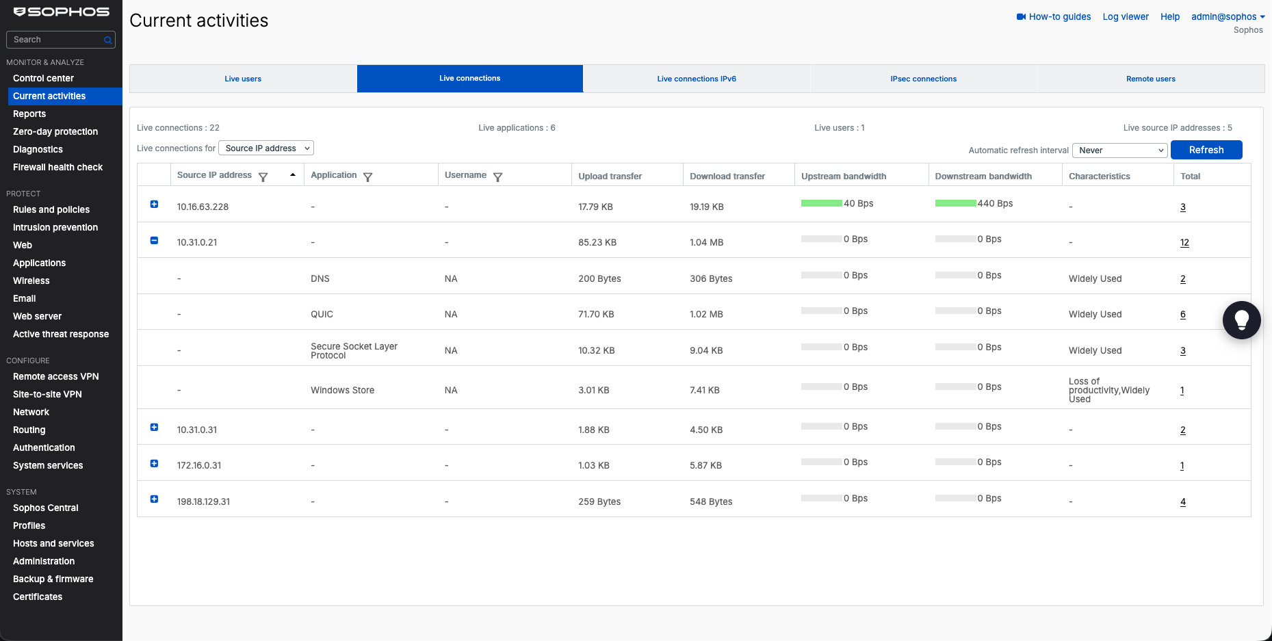Click the green upstream bandwidth bar for 10.16.63.228
Screen dimensions: 1272x641
point(821,203)
